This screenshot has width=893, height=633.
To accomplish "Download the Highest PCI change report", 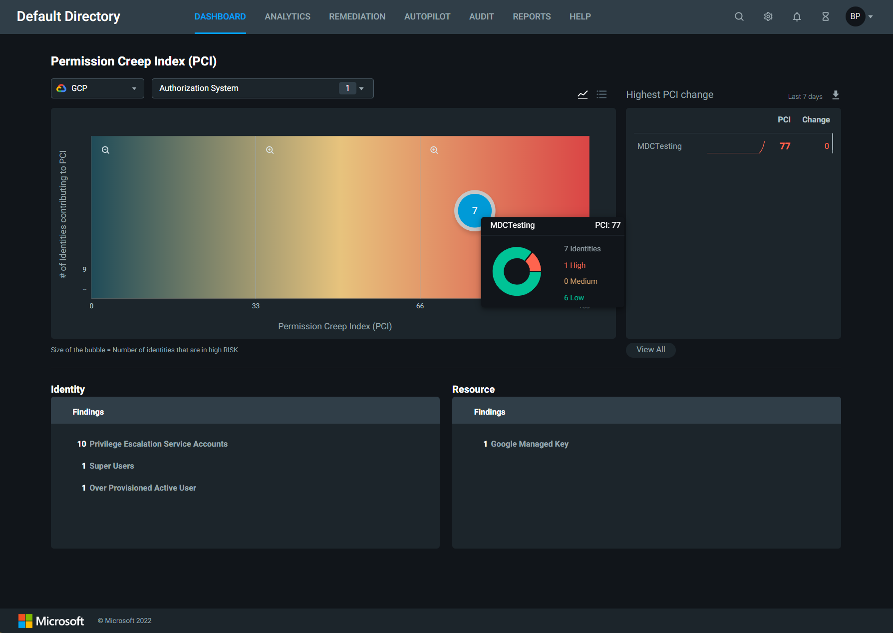I will pyautogui.click(x=836, y=95).
